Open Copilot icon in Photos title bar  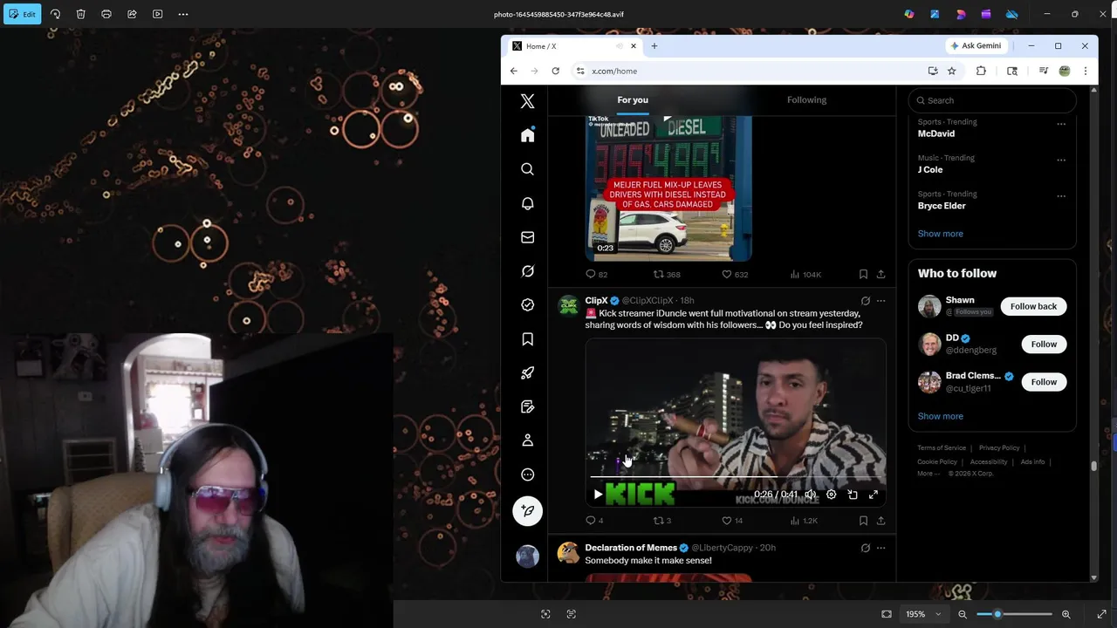coord(909,14)
